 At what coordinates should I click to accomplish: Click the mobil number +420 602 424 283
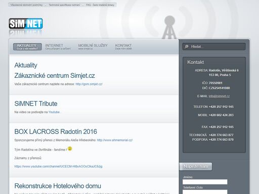[x=221, y=115]
